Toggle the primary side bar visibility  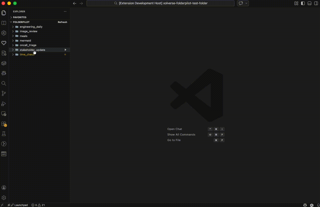tap(303, 3)
